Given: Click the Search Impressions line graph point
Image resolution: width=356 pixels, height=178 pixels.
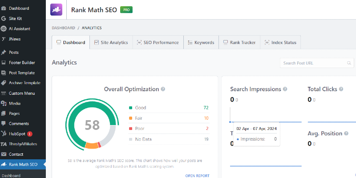Looking at the screenshot, I should click(x=230, y=122).
